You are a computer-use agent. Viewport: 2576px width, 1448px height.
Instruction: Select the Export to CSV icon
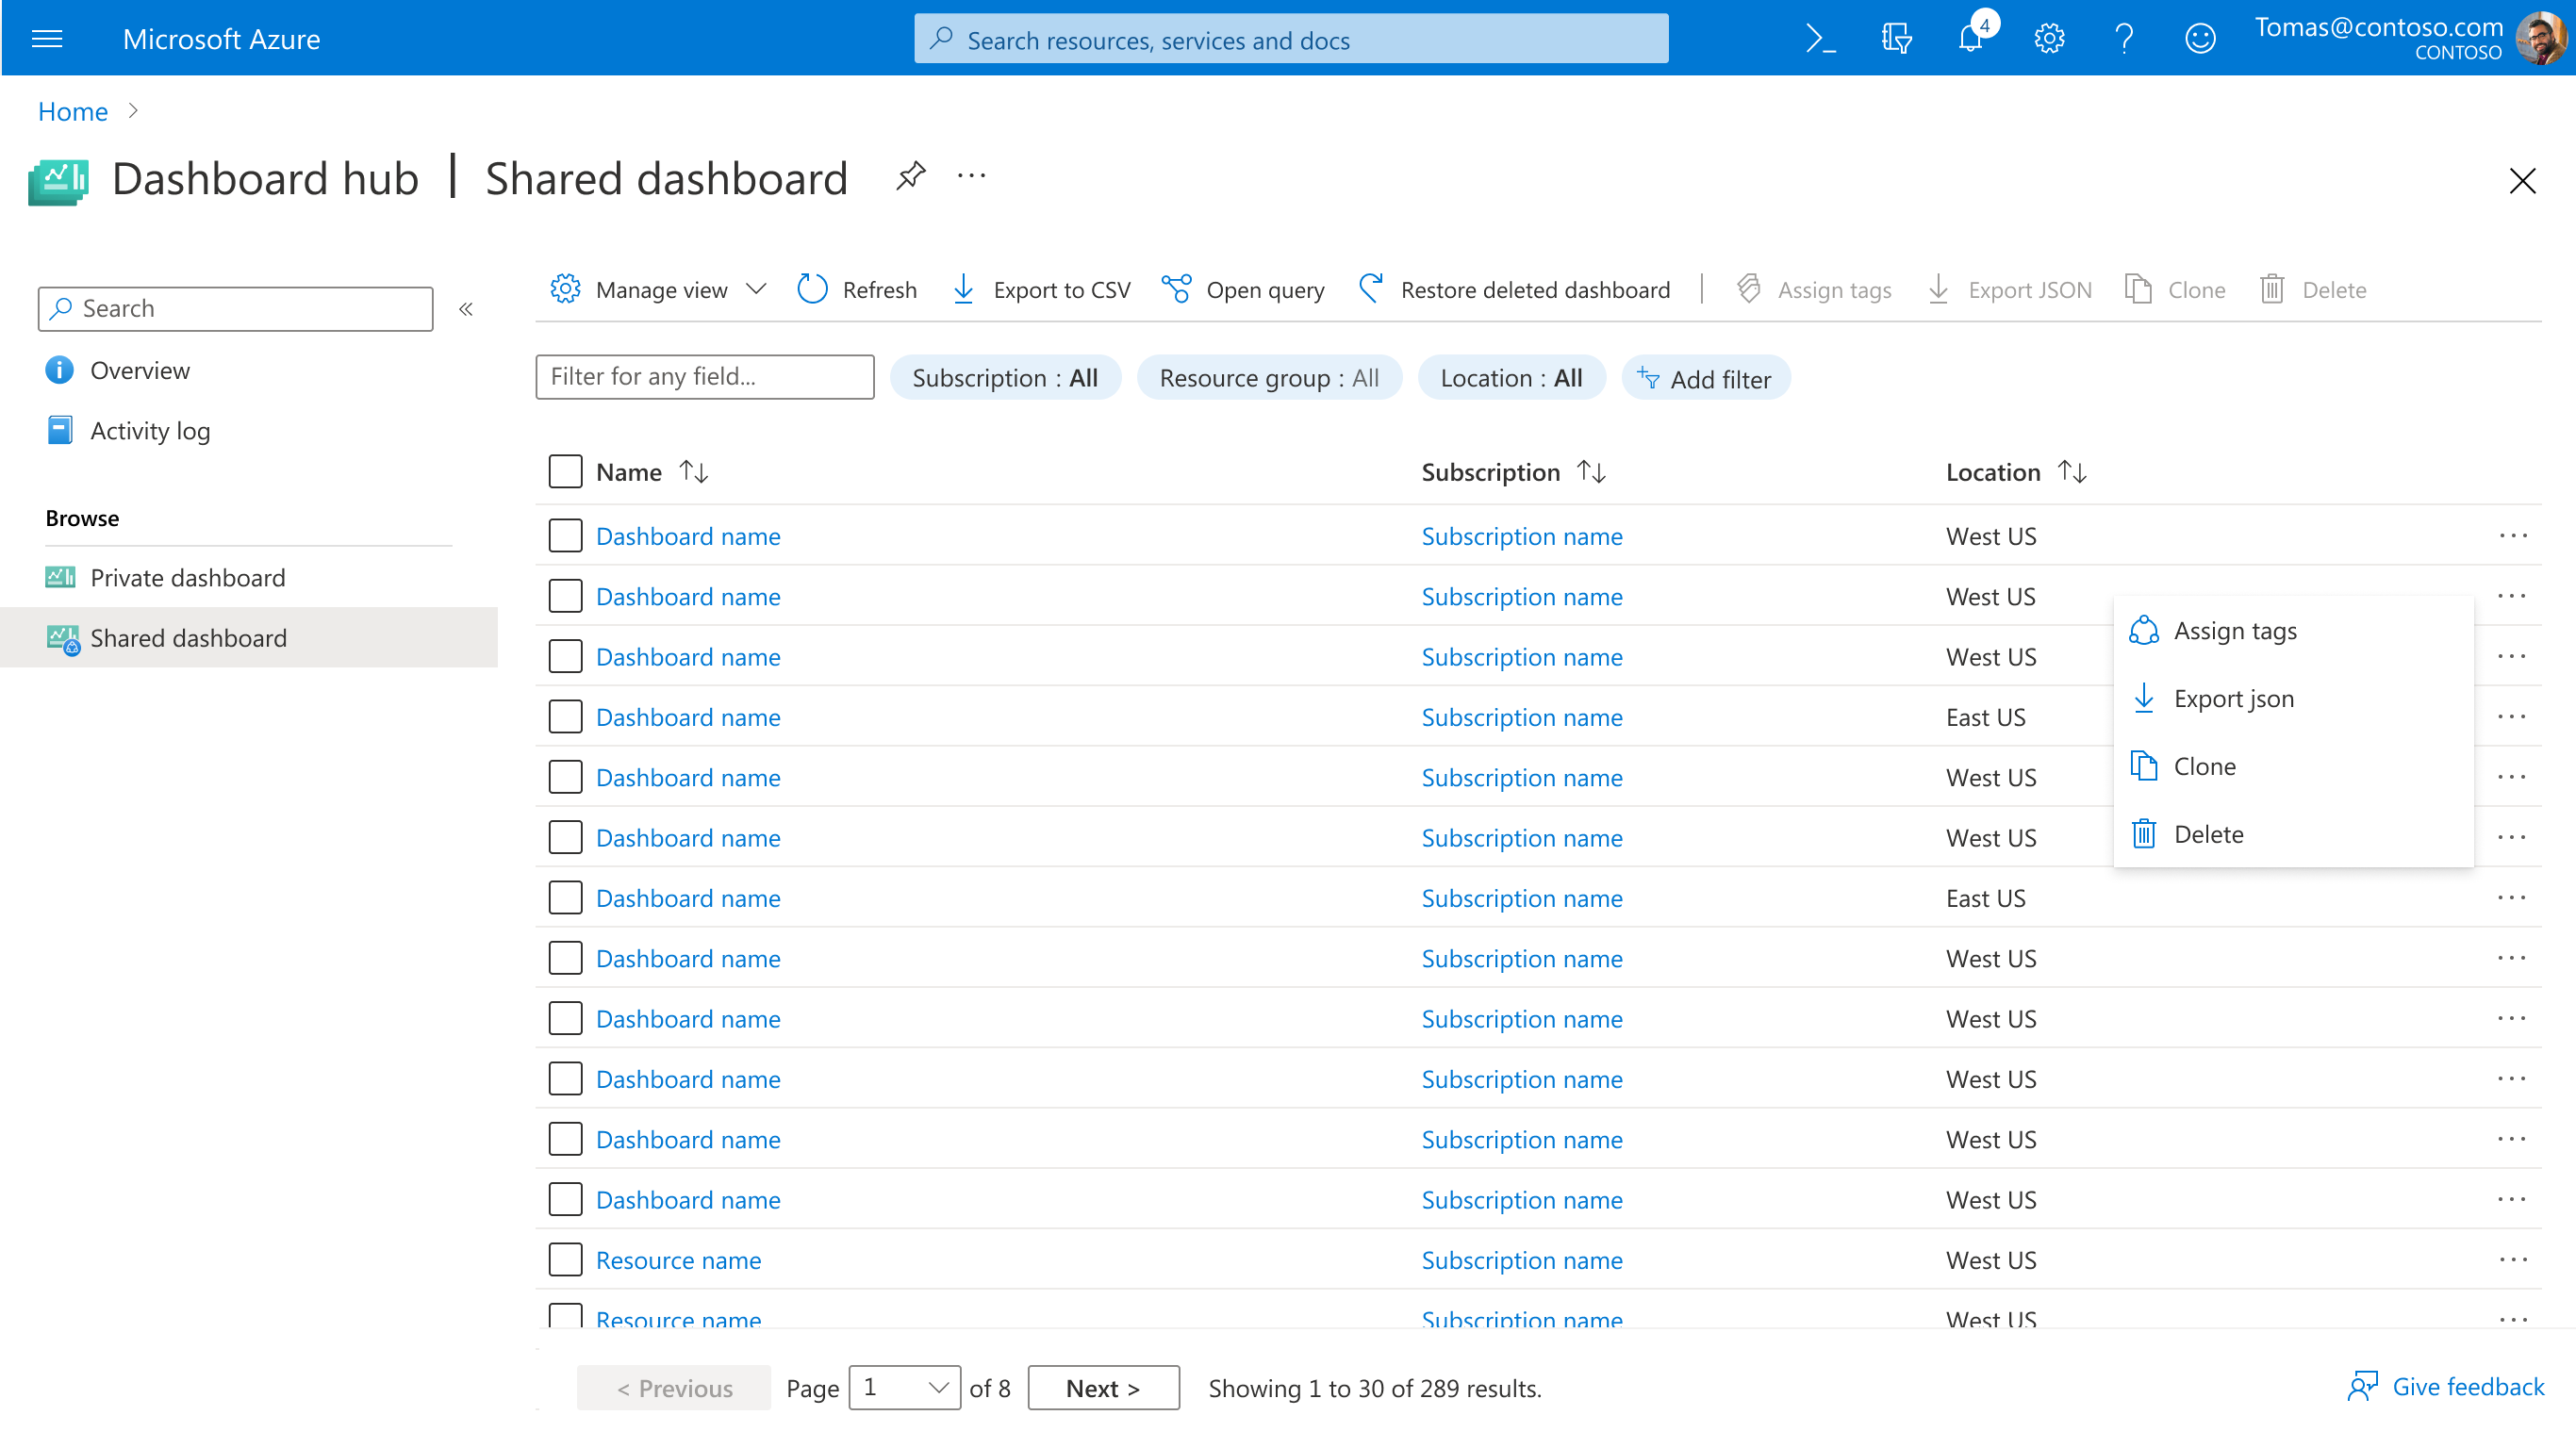click(963, 289)
